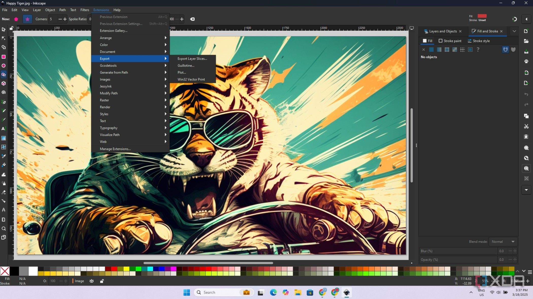Viewport: 533px width, 299px height.
Task: Click Export Layer Slices entry
Action: click(x=193, y=58)
